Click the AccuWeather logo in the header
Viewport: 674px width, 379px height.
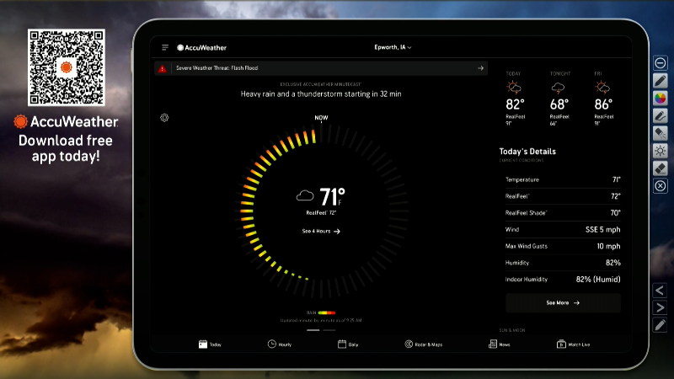coord(201,48)
